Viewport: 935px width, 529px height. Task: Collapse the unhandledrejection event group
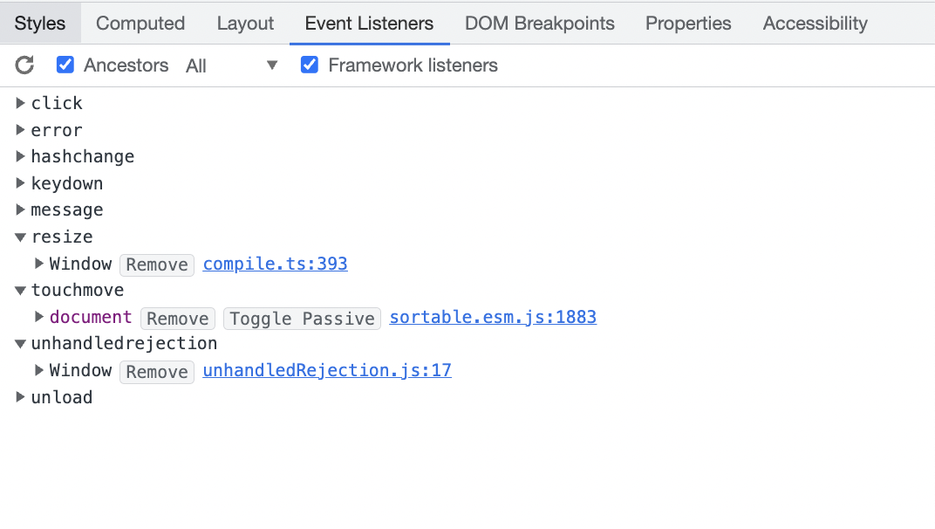[20, 344]
